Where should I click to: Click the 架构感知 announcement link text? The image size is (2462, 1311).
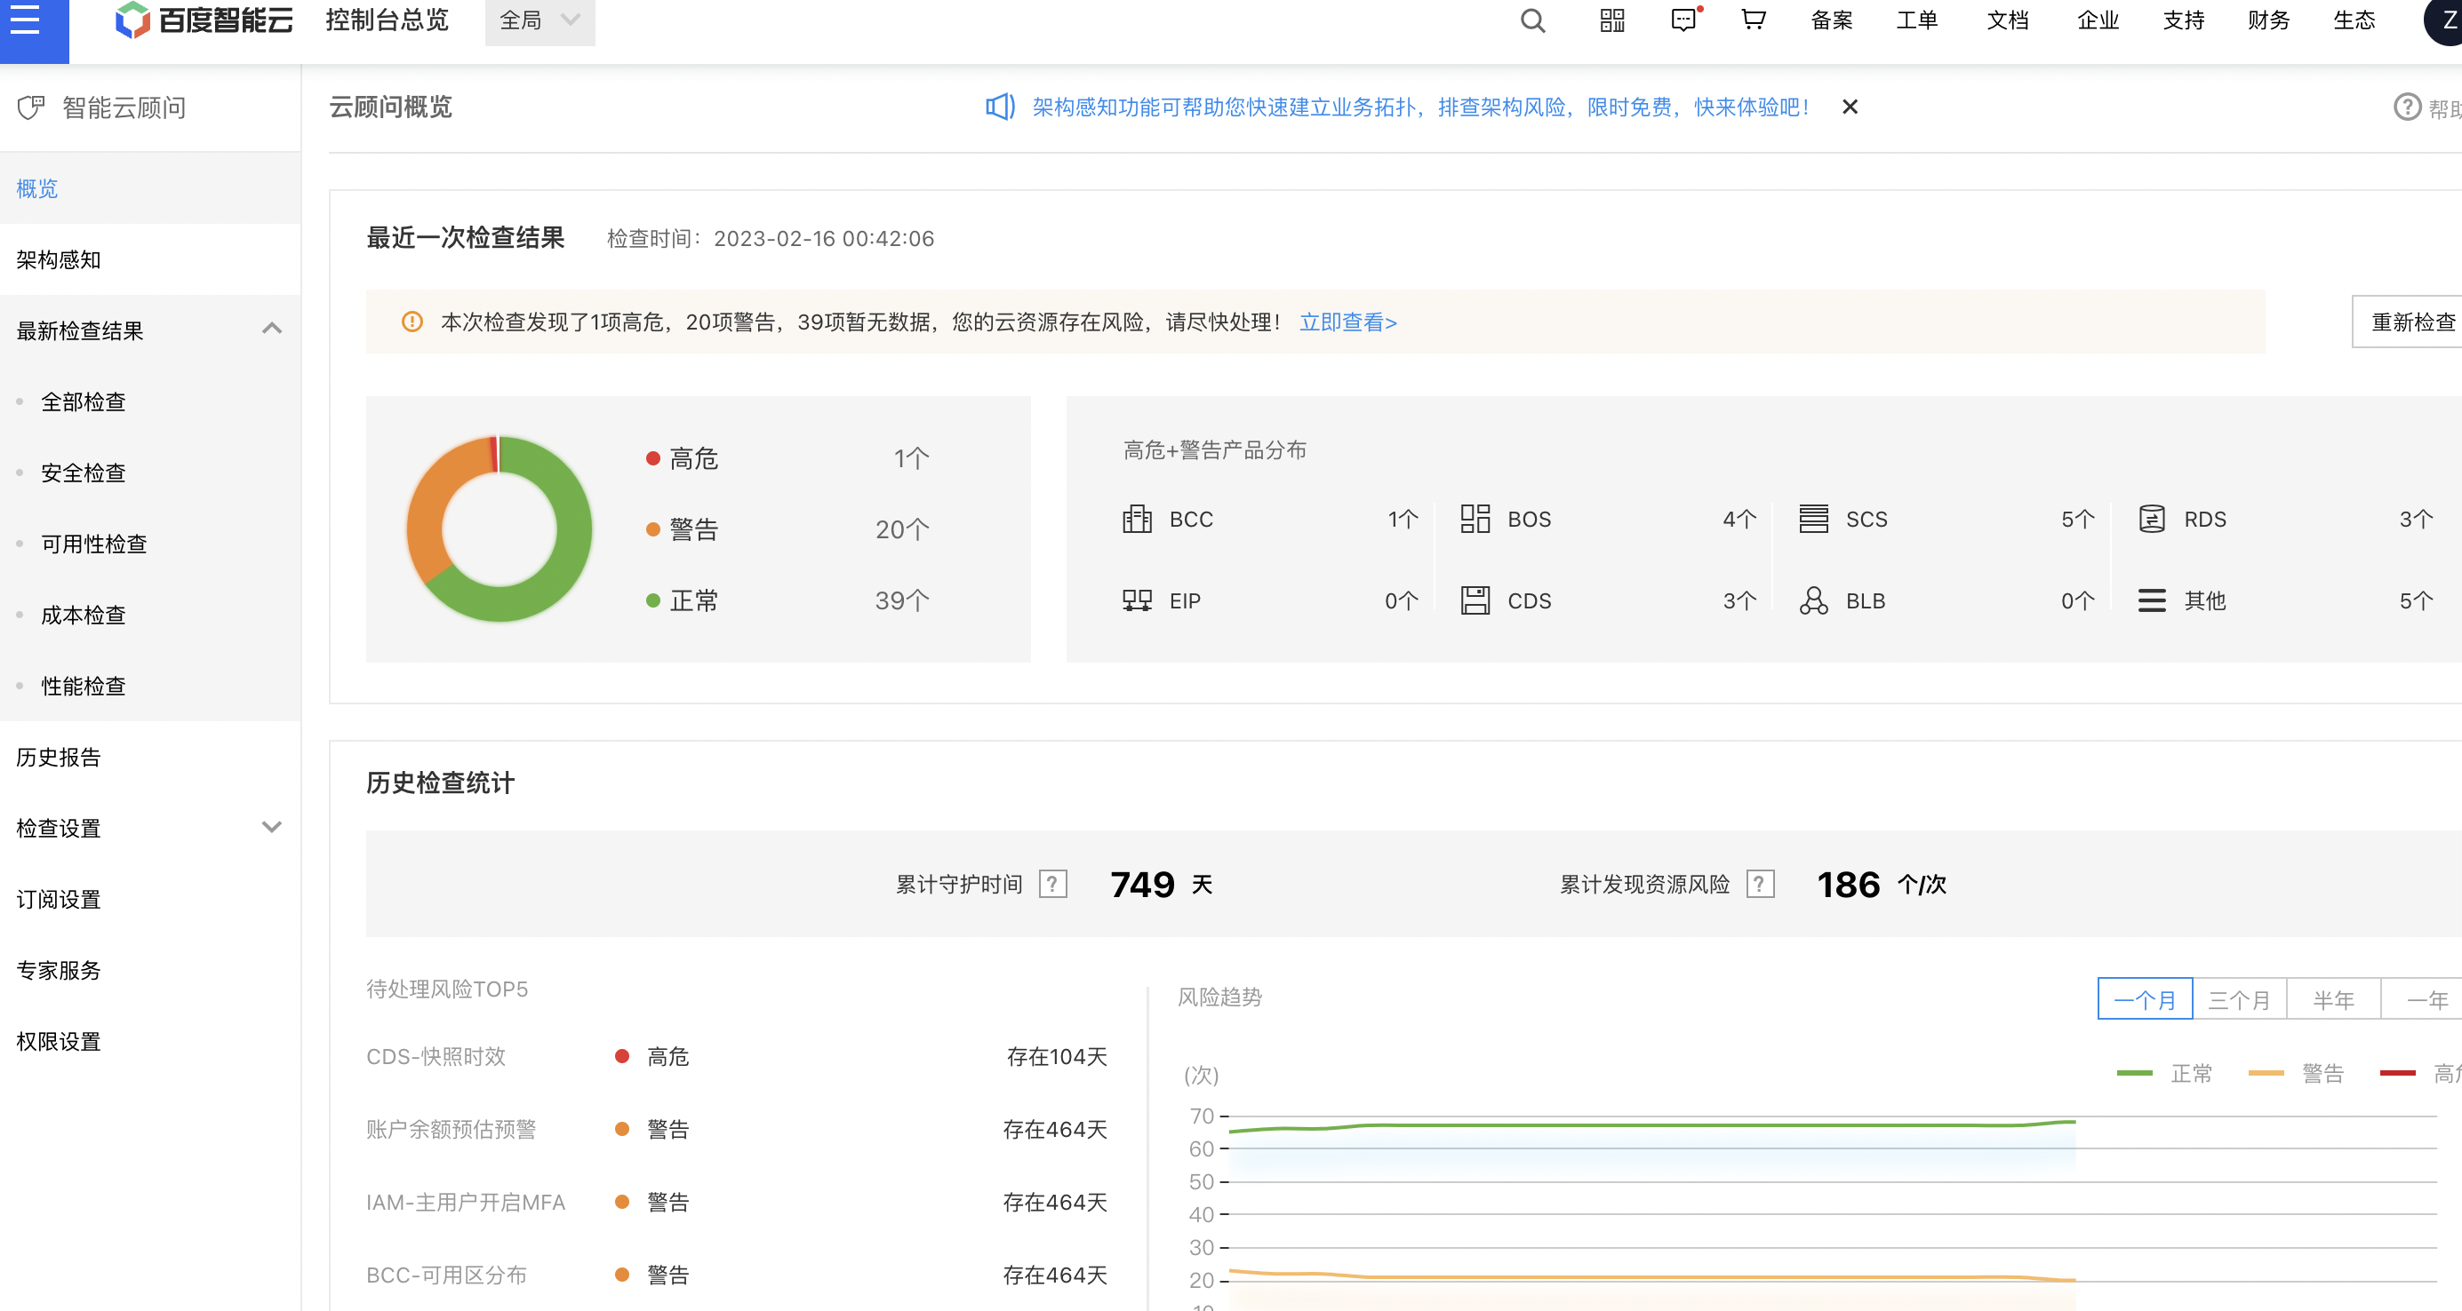(x=1420, y=107)
